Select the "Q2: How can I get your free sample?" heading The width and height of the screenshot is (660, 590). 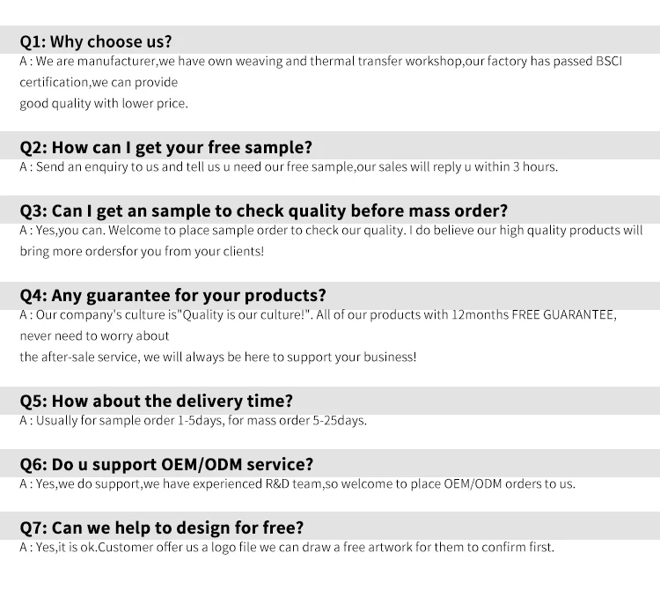click(165, 147)
